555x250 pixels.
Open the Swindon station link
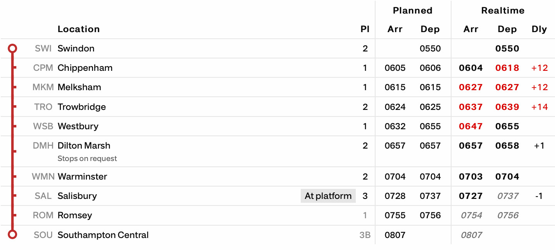(x=76, y=48)
